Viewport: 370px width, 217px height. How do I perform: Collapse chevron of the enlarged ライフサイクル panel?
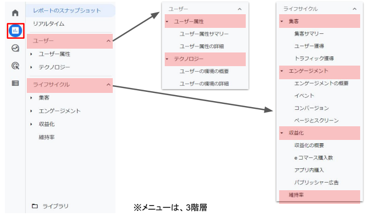coord(355,9)
